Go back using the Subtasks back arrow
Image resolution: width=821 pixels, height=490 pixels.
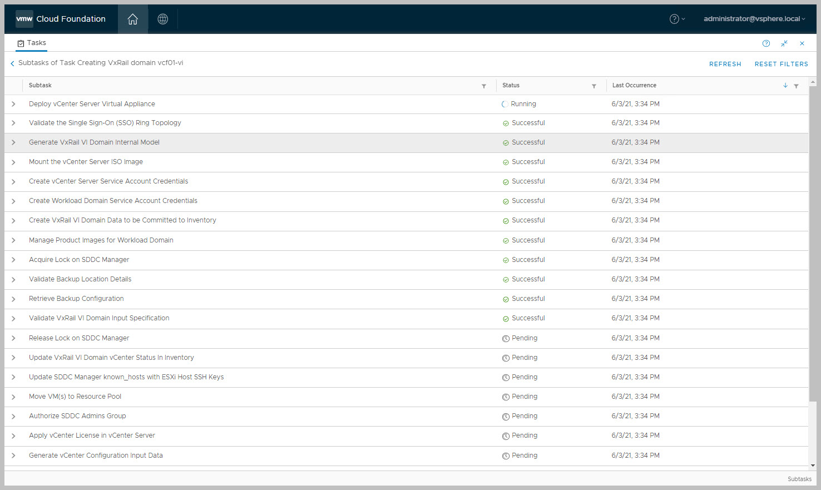[x=12, y=63]
